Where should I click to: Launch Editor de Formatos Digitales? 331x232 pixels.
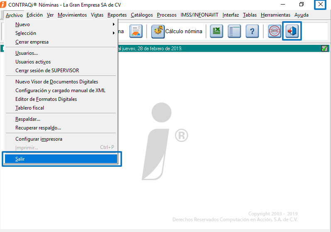(x=61, y=99)
